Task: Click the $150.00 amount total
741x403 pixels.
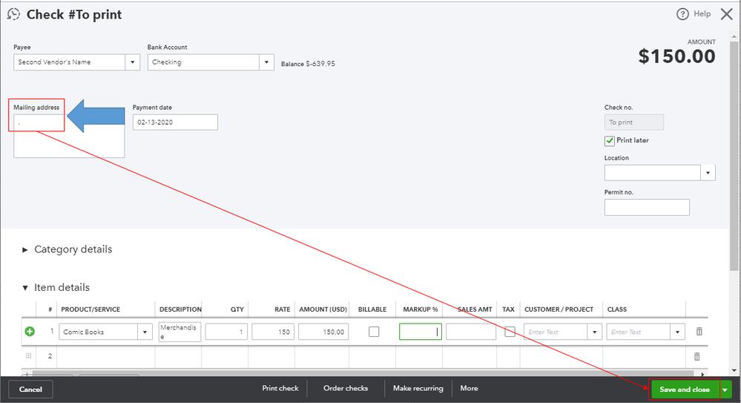Action: click(x=676, y=56)
